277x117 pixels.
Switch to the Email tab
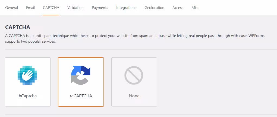30,8
